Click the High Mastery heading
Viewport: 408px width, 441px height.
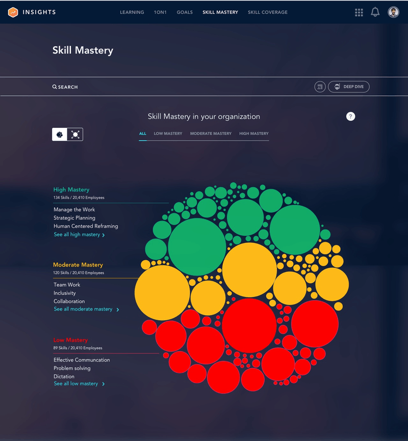pos(71,190)
